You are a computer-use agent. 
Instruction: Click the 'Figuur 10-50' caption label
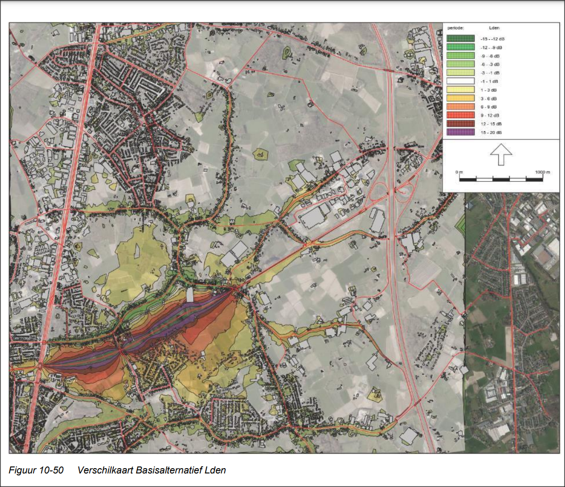[38, 470]
